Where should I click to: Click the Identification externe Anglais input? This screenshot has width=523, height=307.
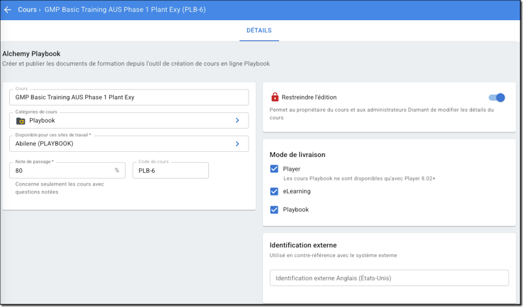389,278
